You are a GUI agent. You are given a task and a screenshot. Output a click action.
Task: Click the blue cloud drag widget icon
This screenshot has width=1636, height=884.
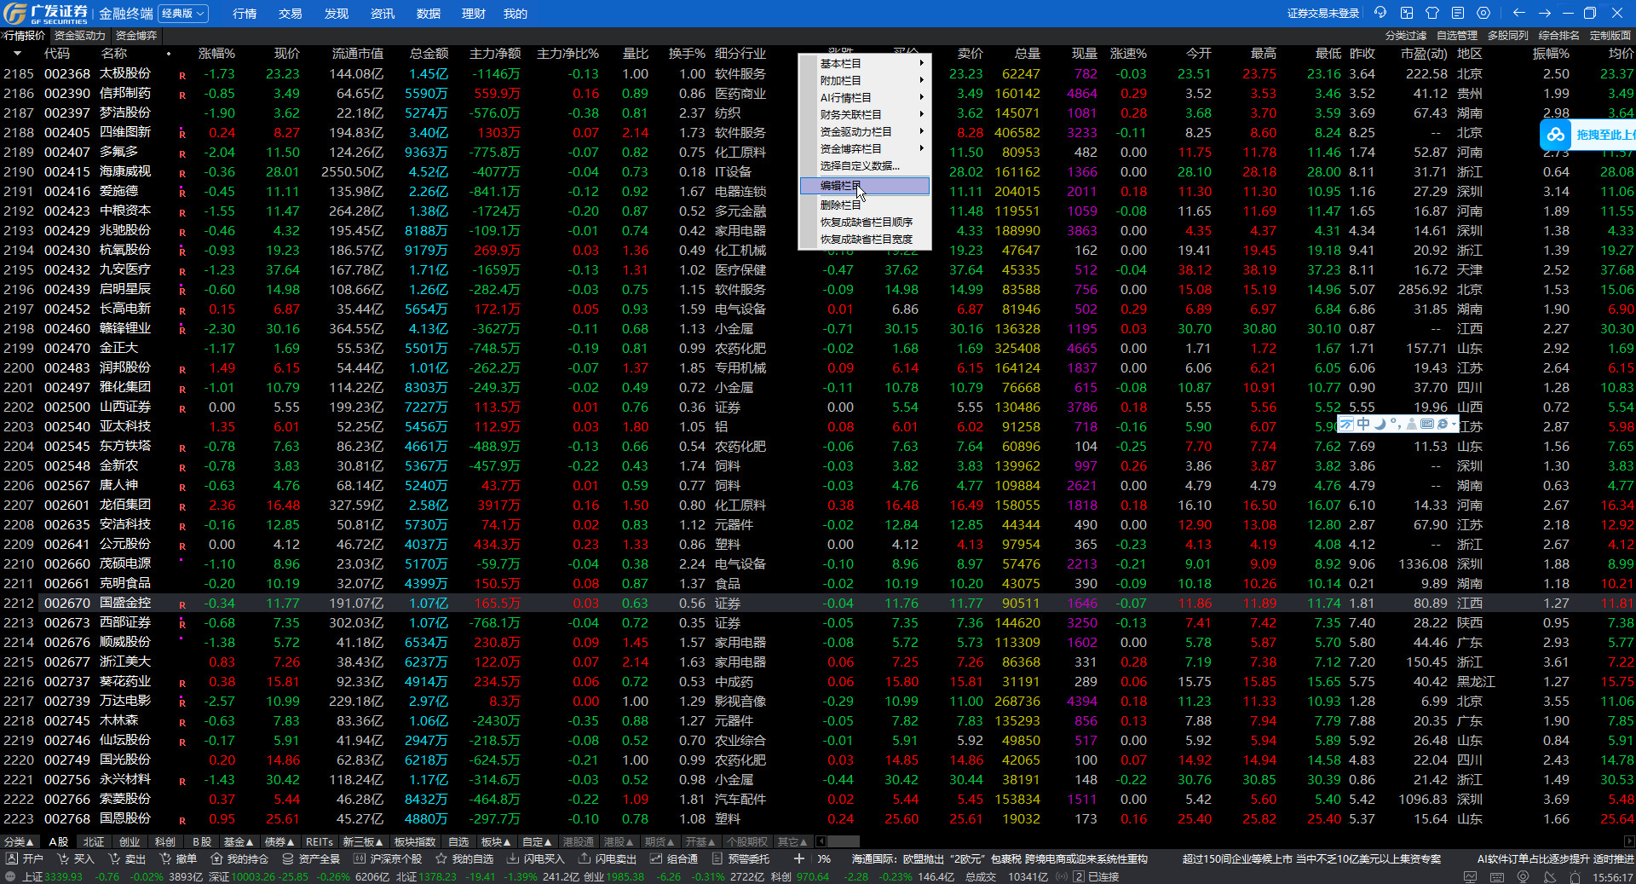coord(1556,135)
